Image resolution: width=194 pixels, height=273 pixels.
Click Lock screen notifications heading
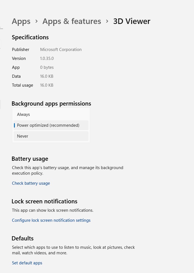pos(44,201)
